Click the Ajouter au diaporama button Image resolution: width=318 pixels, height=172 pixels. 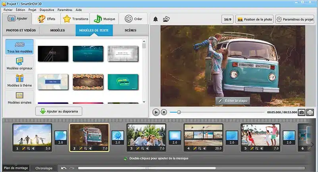pyautogui.click(x=59, y=111)
